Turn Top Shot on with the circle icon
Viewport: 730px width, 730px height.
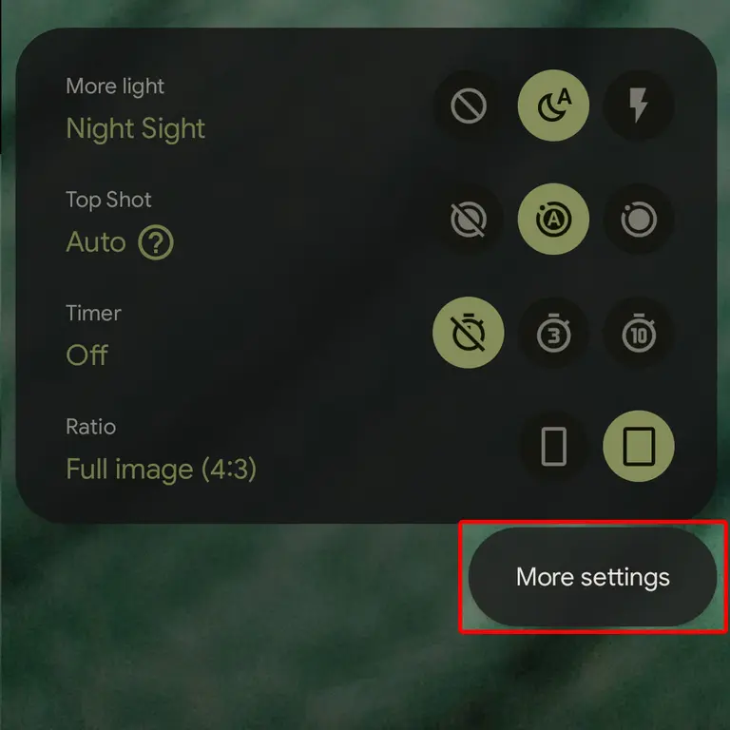tap(639, 219)
